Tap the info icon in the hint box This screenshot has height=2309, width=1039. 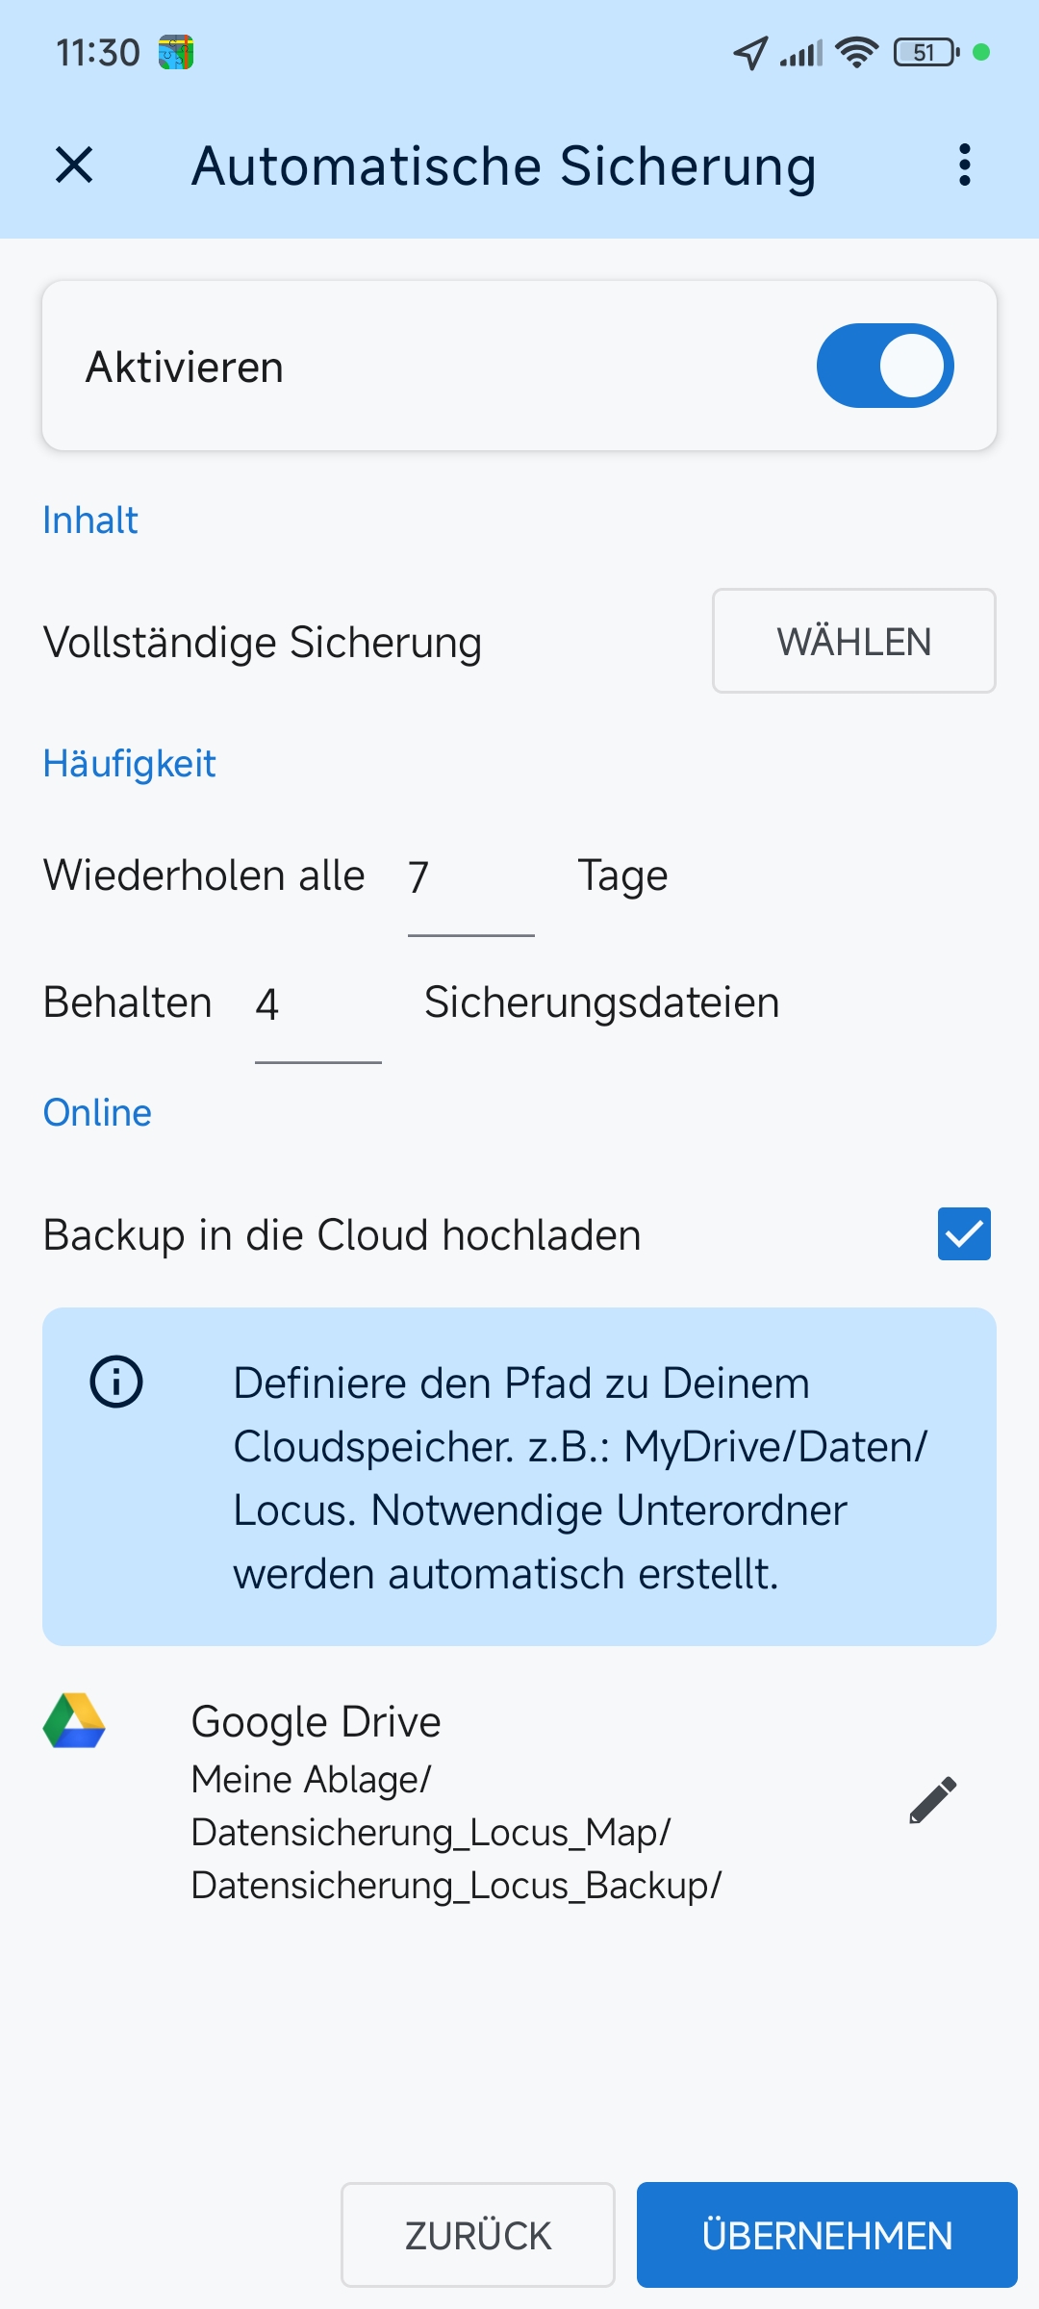[116, 1382]
